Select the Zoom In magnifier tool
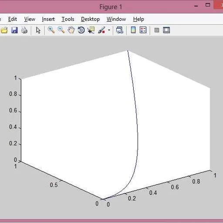Viewport: 223px width, 223px height. click(51, 30)
